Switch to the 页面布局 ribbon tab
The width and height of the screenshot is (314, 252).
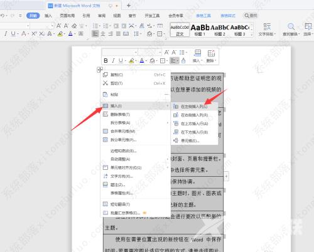(x=67, y=16)
